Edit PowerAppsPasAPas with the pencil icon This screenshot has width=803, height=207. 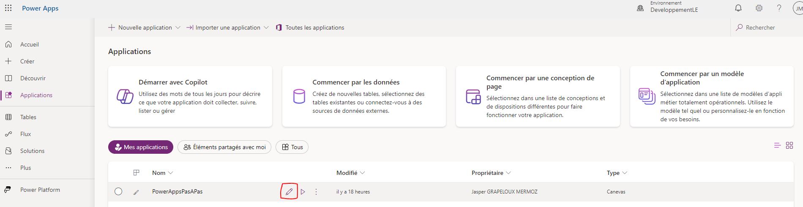[x=289, y=192]
